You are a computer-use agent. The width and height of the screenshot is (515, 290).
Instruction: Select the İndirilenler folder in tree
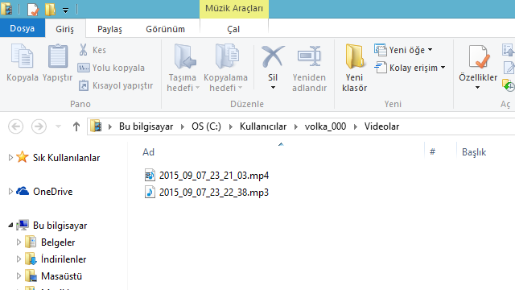point(64,259)
